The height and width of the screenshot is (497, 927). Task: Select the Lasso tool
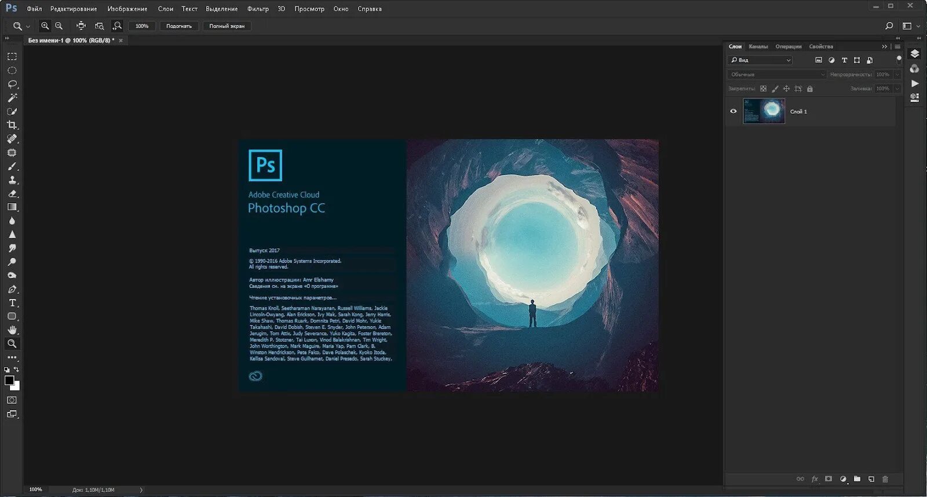pos(12,84)
